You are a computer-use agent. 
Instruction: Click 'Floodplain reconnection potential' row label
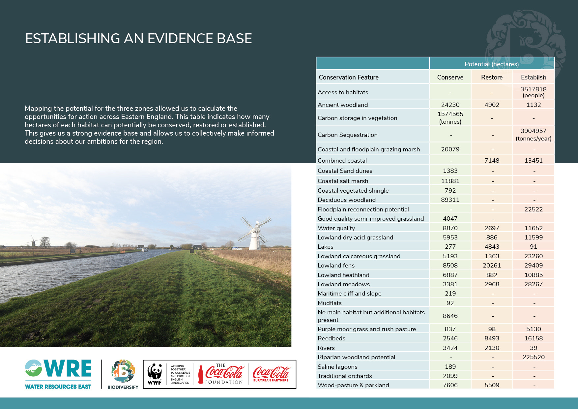(363, 209)
